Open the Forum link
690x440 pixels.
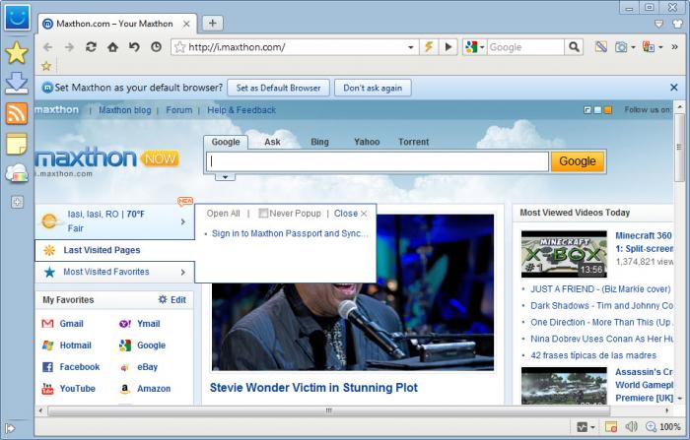point(179,110)
